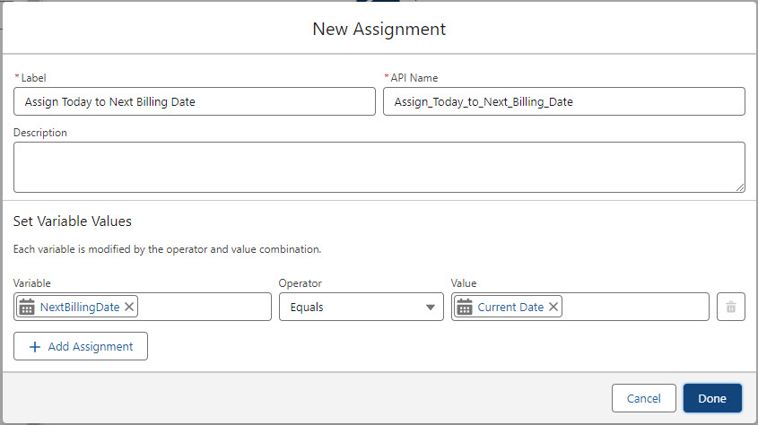Clear the Current Date value pill

pos(553,307)
